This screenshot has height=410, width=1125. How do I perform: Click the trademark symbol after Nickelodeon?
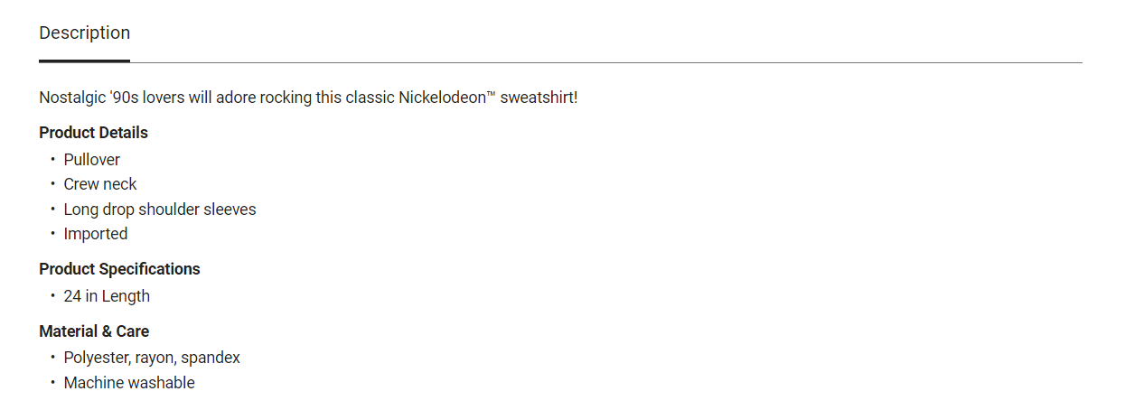click(492, 94)
